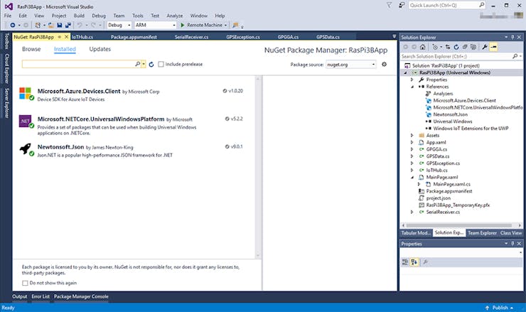
Task: Open the Error List tab
Action: pos(41,296)
